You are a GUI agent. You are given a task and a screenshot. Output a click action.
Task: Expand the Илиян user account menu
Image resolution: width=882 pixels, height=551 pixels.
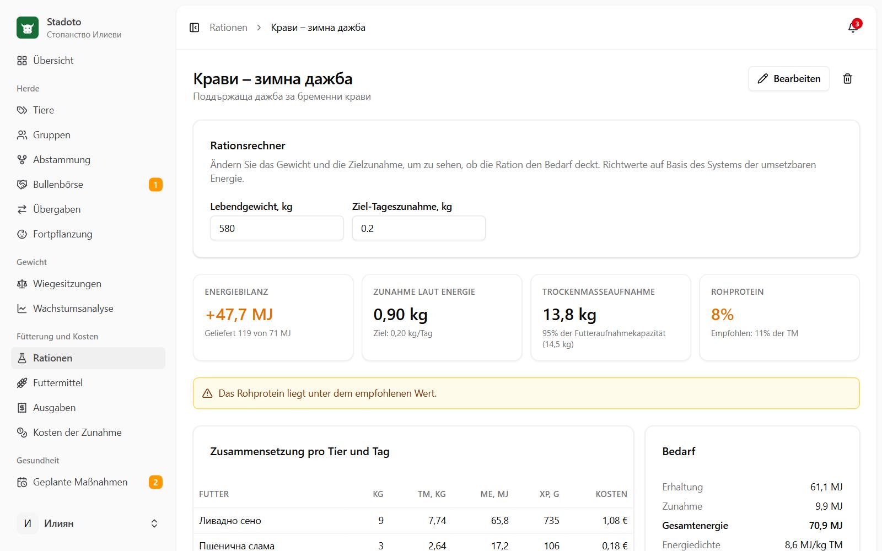[x=88, y=523]
